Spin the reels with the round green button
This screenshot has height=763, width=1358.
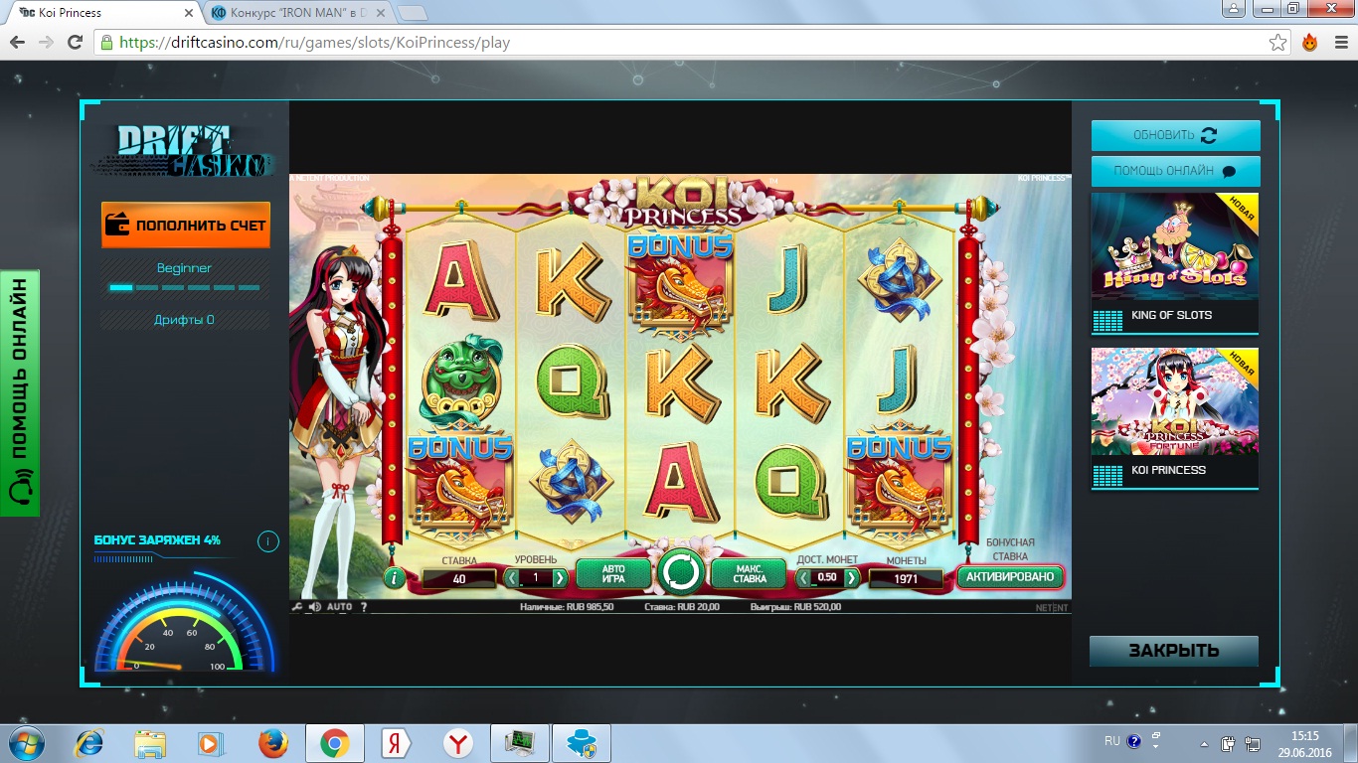click(x=681, y=573)
